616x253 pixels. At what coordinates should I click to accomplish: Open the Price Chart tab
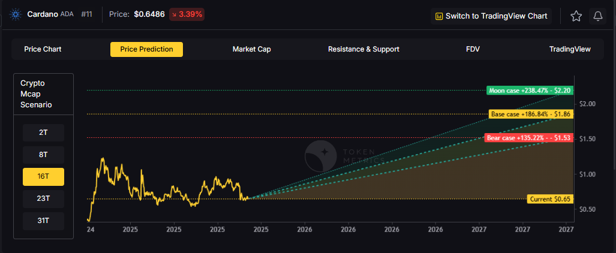[x=43, y=49]
